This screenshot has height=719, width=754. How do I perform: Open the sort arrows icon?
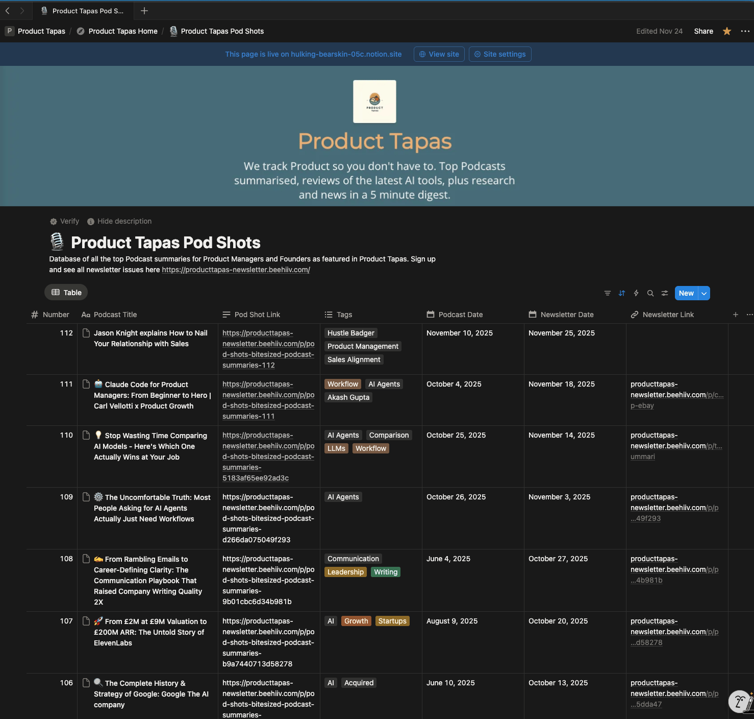pyautogui.click(x=622, y=293)
